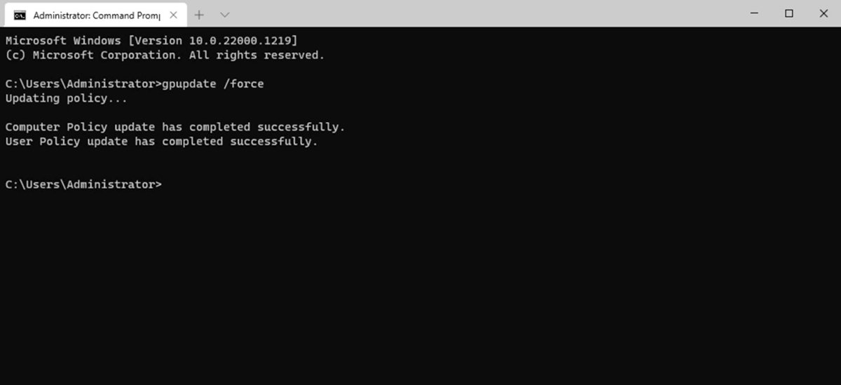Viewport: 841px width, 385px height.
Task: Minimize the terminal window
Action: tap(755, 13)
